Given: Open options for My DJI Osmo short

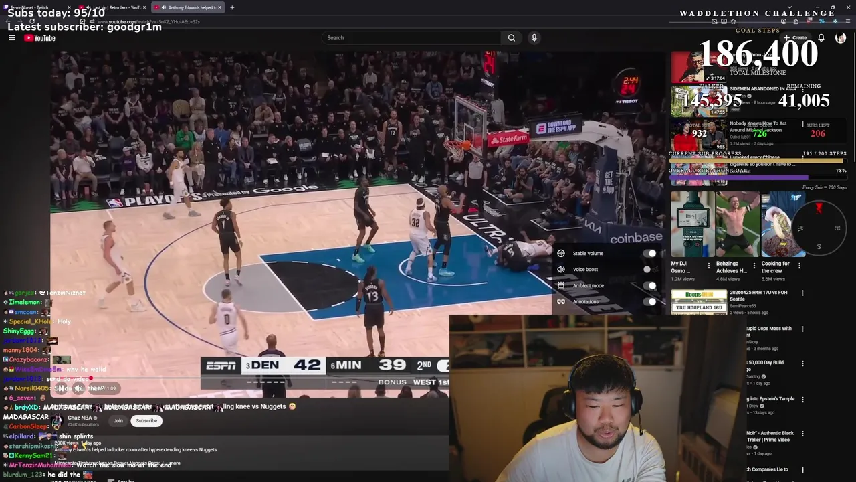Looking at the screenshot, I should point(710,265).
